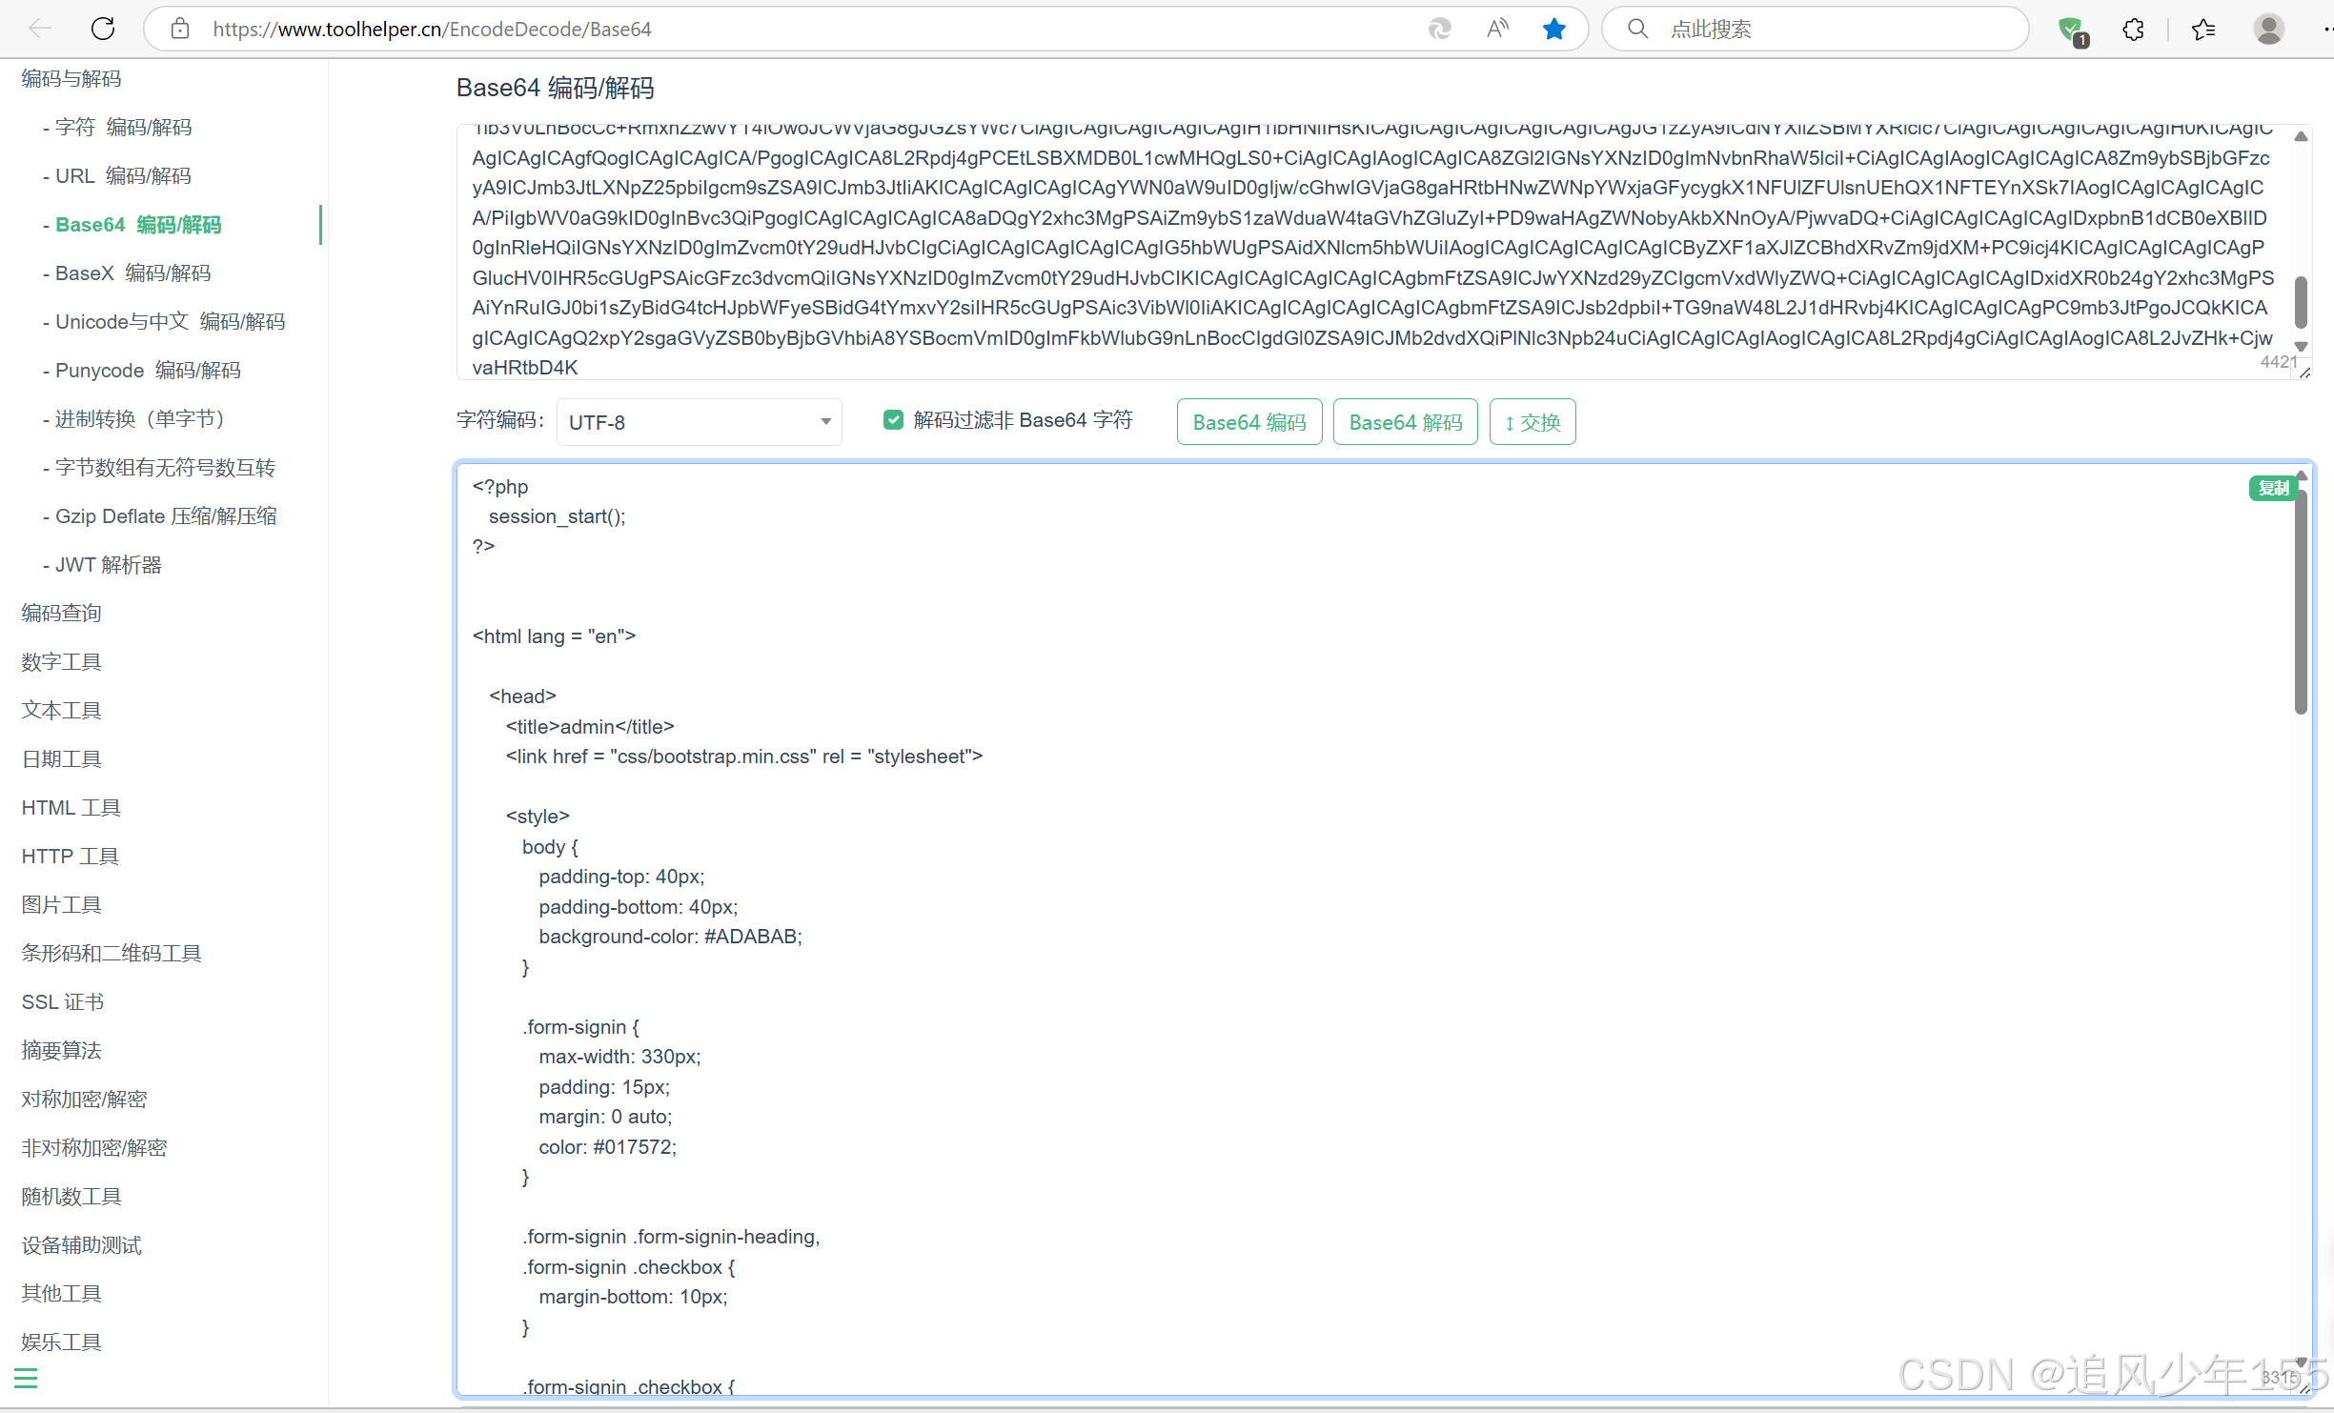Screen dimensions: 2334x1413
Task: Open the favorites list star icon
Action: pos(2202,29)
